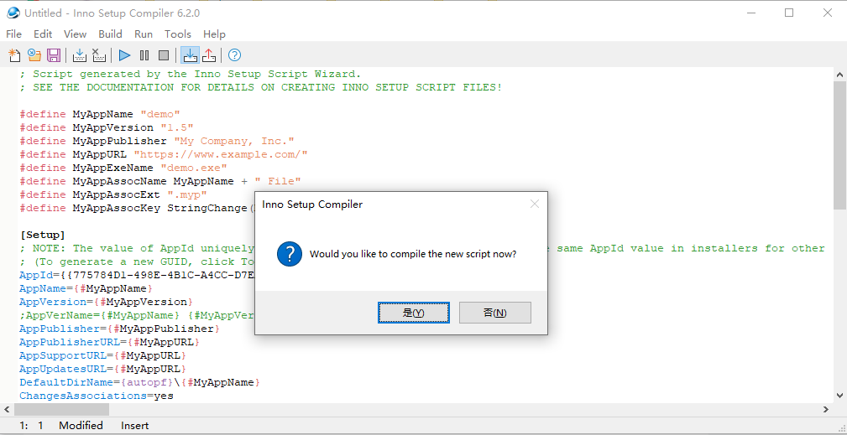Click the commented ;AppVerName line

coord(137,315)
